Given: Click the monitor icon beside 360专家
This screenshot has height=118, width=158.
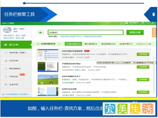Looking at the screenshot, I should [6, 53].
